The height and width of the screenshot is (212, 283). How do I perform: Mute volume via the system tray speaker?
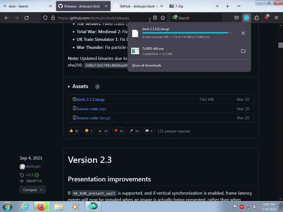pyautogui.click(x=255, y=207)
